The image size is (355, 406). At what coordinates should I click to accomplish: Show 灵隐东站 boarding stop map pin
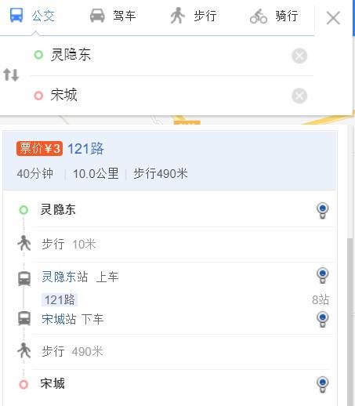(x=322, y=276)
